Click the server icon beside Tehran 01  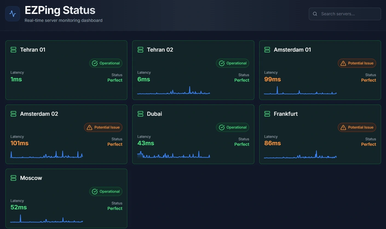tap(13, 50)
